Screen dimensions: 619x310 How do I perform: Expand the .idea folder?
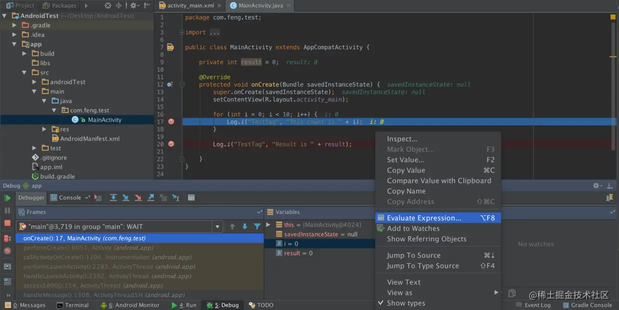14,35
